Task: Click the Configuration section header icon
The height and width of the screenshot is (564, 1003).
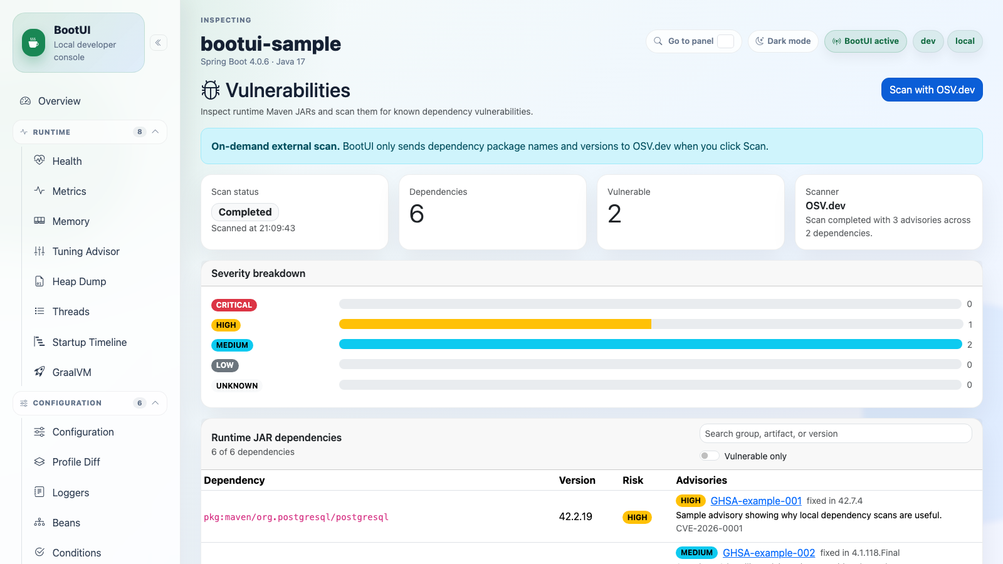Action: pos(24,403)
